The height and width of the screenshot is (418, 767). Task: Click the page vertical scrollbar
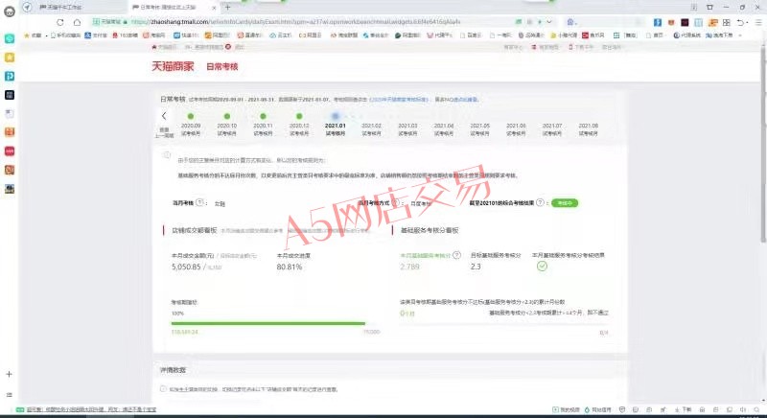point(763,142)
